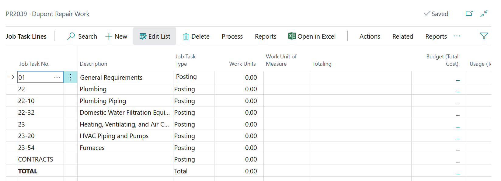Viewport: 501px width, 181px height.
Task: Show more options ellipsis in toolbar
Action: tap(457, 36)
